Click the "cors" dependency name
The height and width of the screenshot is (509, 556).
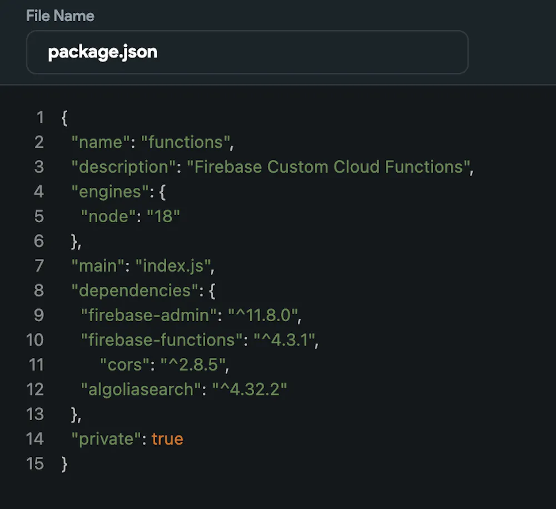click(125, 365)
